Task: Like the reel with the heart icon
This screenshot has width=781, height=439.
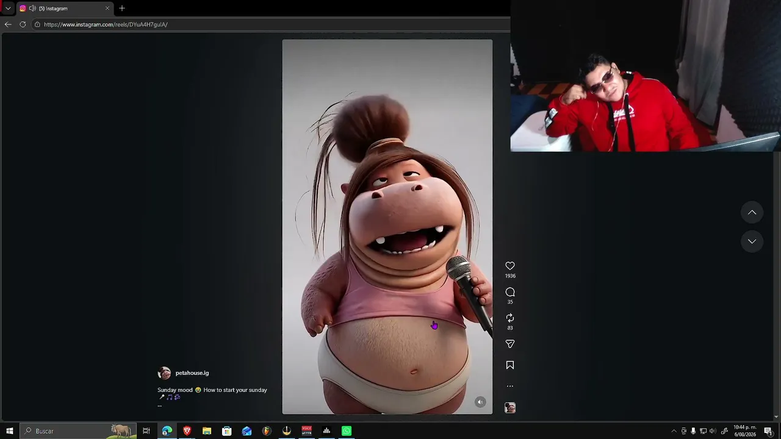Action: click(x=510, y=266)
